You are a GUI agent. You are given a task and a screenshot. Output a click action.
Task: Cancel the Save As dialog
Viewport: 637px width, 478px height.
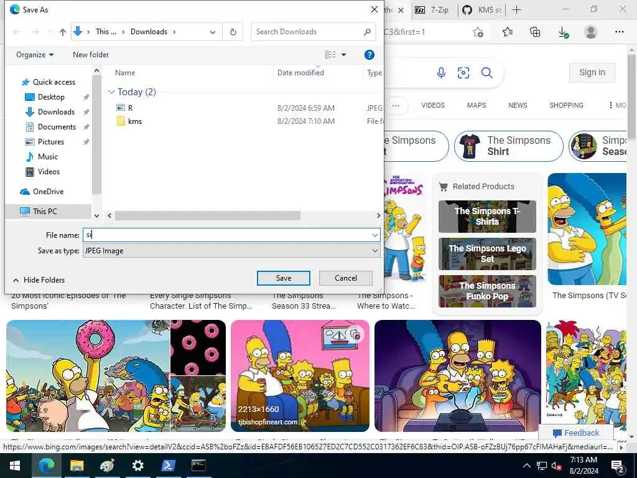point(346,278)
